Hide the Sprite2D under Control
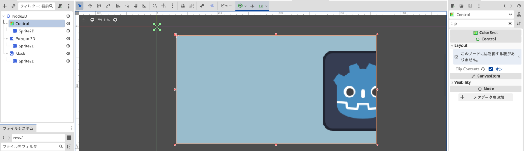 [x=68, y=31]
